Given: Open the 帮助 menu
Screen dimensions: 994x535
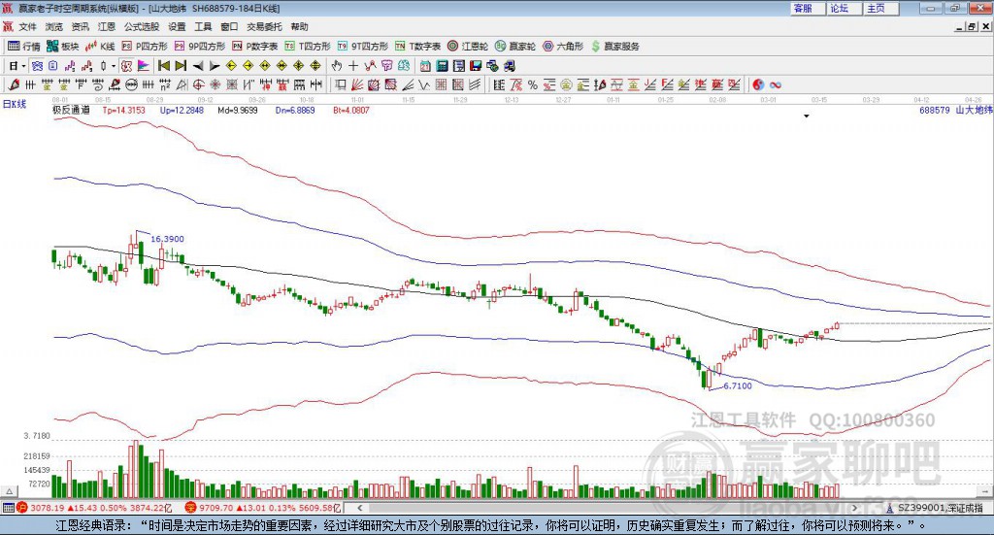Looking at the screenshot, I should (x=299, y=26).
